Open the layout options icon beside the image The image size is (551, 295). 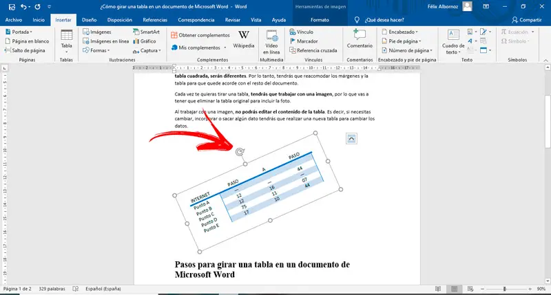351,138
